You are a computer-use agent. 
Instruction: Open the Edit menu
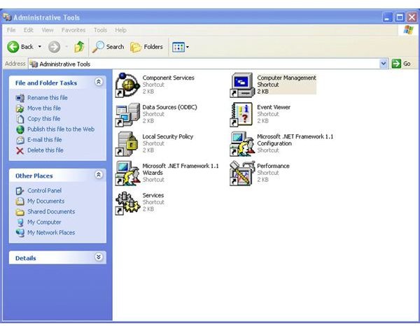(29, 30)
